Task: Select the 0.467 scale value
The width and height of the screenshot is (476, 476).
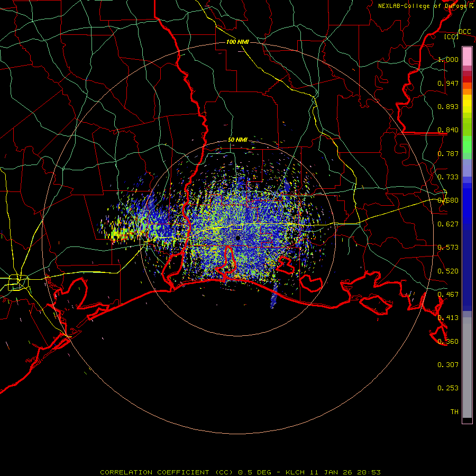Action: pos(448,295)
